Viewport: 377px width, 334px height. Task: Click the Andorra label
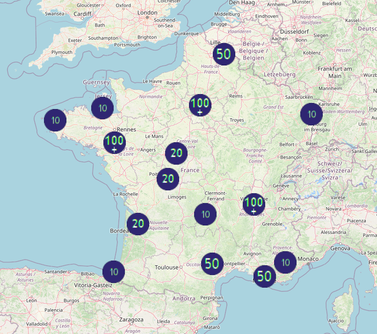point(184,298)
